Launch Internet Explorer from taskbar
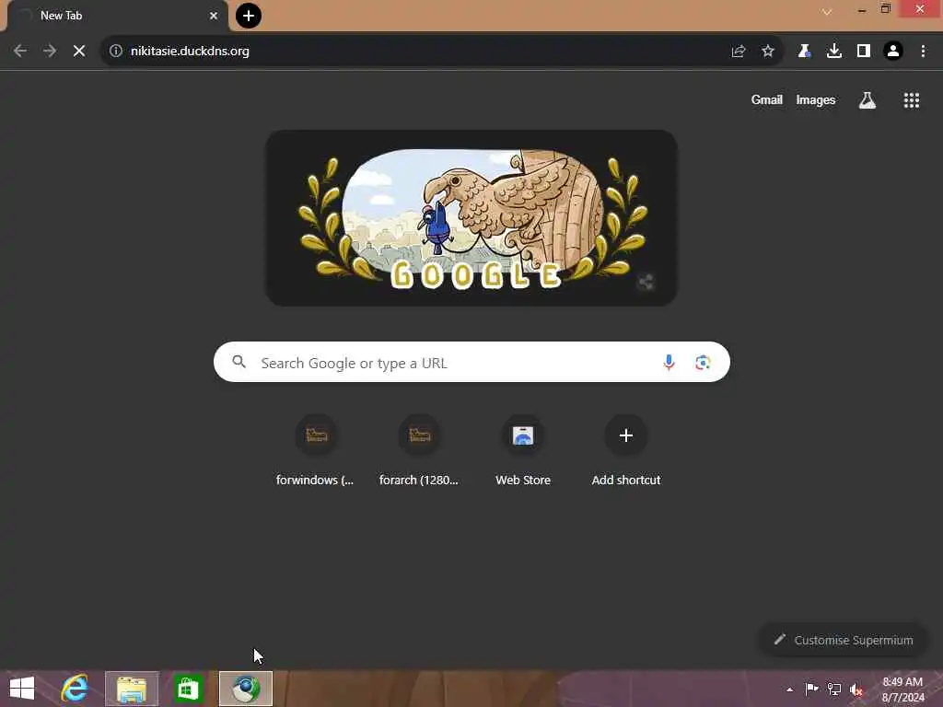Screen dimensions: 943x707 [75, 689]
